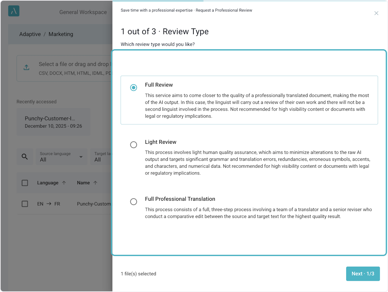Sort by Language column arrow
This screenshot has height=292, width=388.
point(64,183)
